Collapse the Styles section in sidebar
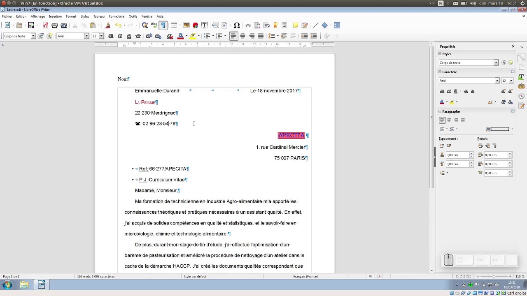The image size is (527, 296). [x=440, y=54]
